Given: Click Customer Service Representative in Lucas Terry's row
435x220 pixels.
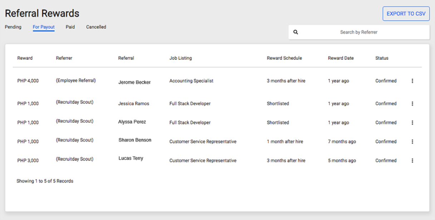Looking at the screenshot, I should [203, 160].
